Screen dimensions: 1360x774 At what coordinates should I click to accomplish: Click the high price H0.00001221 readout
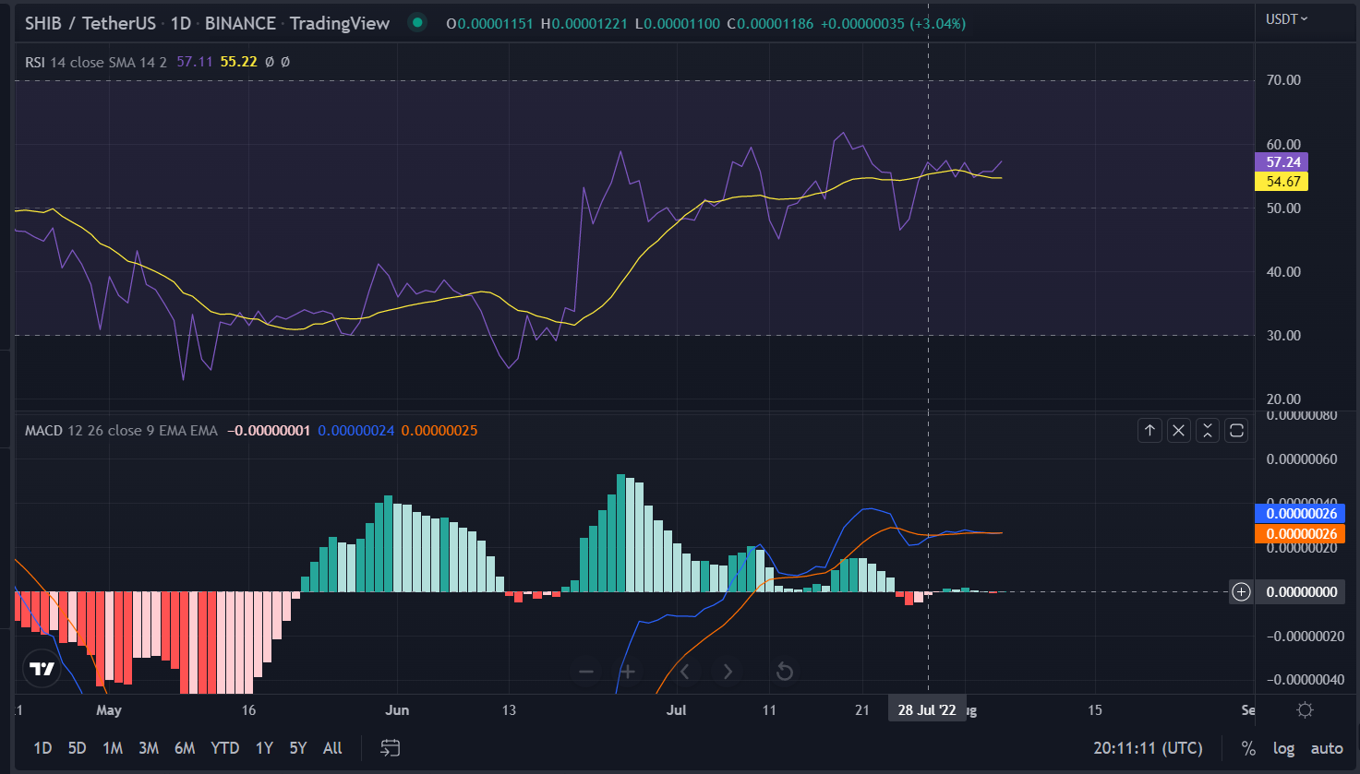click(584, 24)
